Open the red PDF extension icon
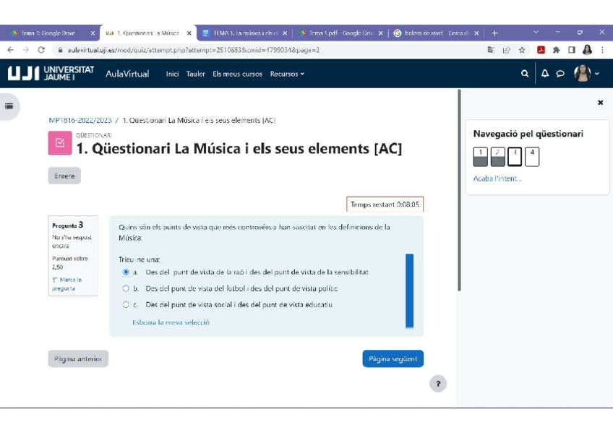Image resolution: width=613 pixels, height=433 pixels. pos(541,50)
